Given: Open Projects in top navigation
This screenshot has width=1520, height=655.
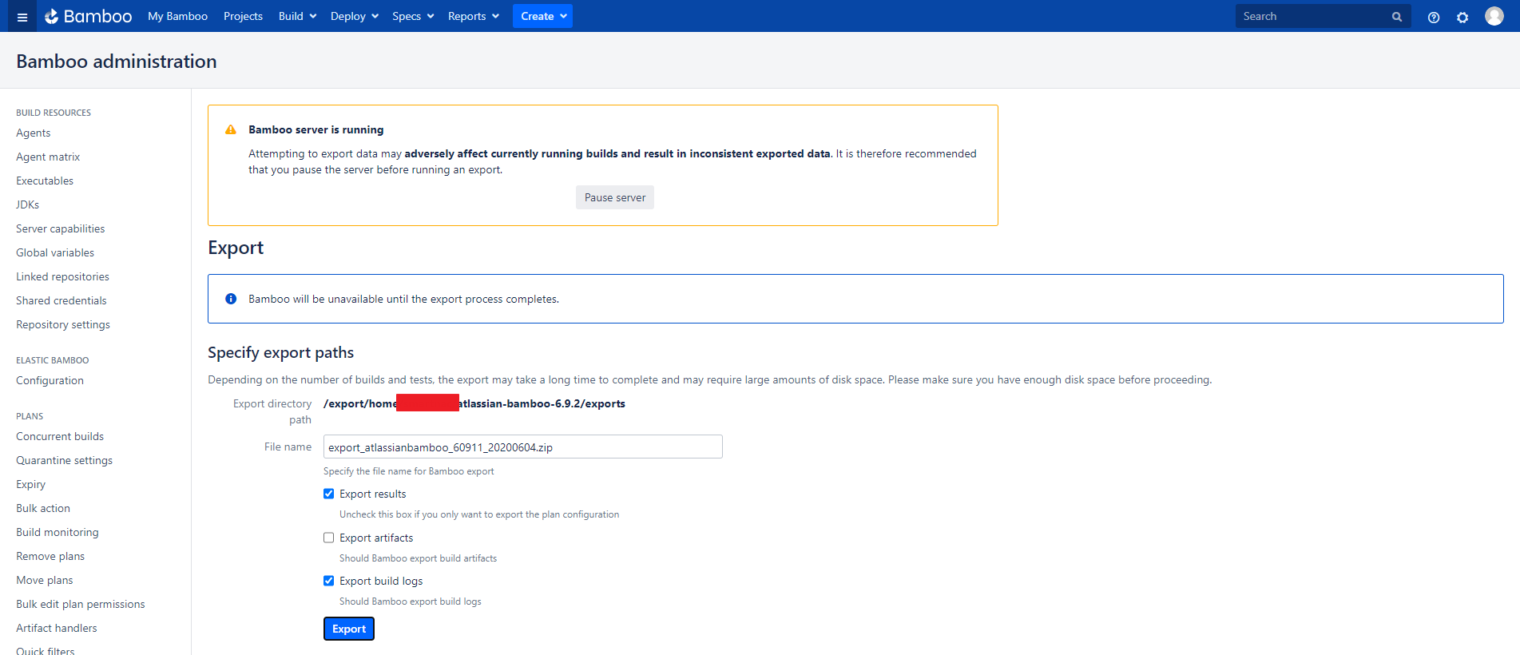Looking at the screenshot, I should click(243, 16).
